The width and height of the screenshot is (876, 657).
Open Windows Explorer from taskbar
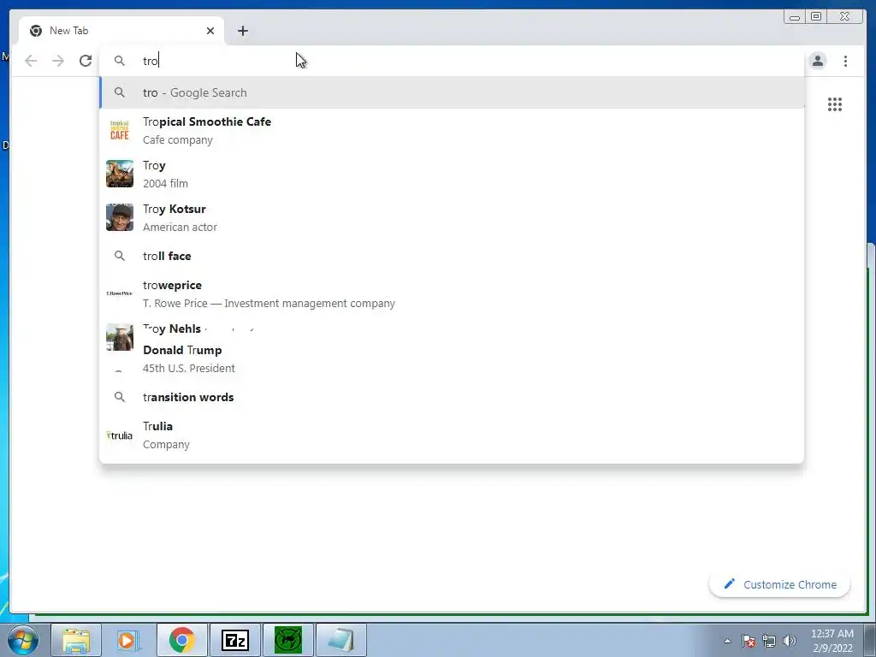[x=76, y=640]
